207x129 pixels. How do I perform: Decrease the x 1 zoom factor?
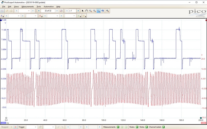(67, 11)
